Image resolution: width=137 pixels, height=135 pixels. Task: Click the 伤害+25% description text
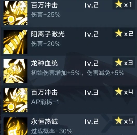pyautogui.click(x=46, y=15)
